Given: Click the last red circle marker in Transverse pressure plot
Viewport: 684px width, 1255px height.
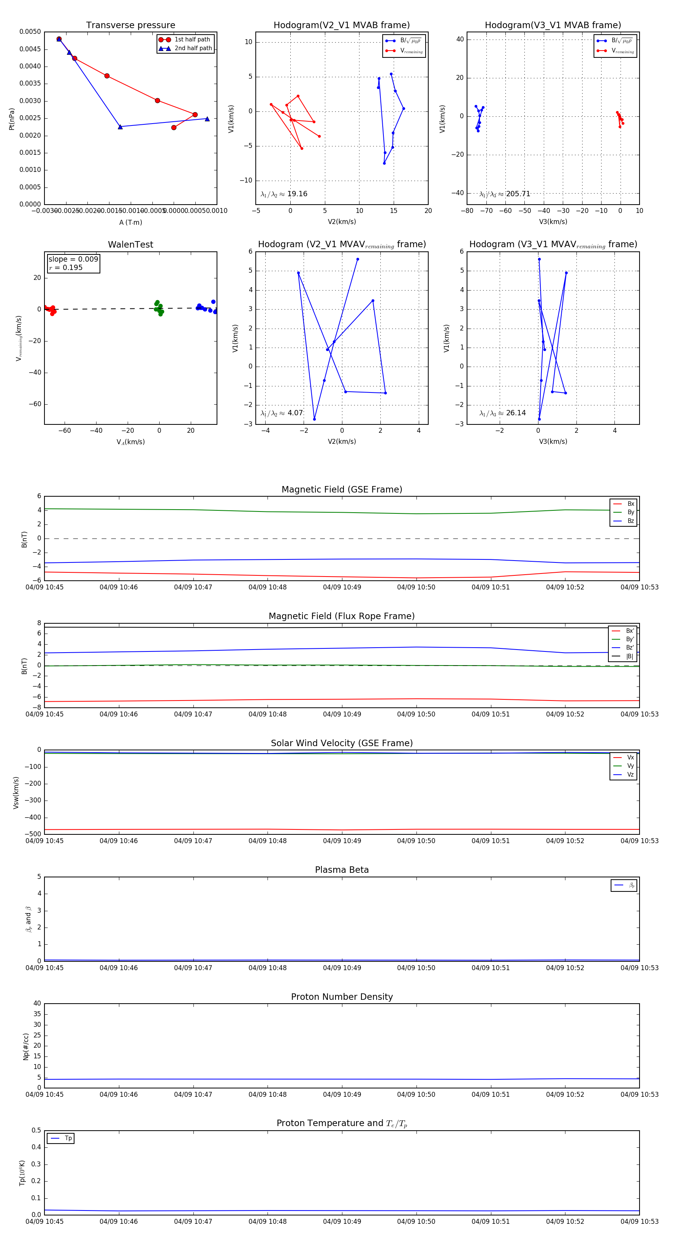Looking at the screenshot, I should (x=174, y=128).
